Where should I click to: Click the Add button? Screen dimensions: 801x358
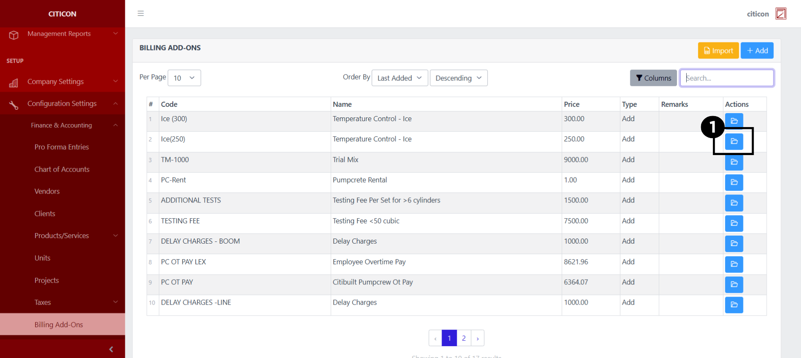pos(757,51)
